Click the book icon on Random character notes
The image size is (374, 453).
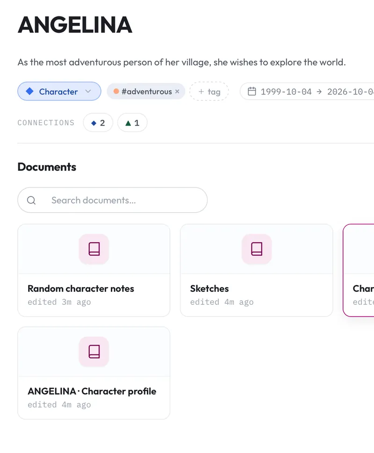point(94,249)
